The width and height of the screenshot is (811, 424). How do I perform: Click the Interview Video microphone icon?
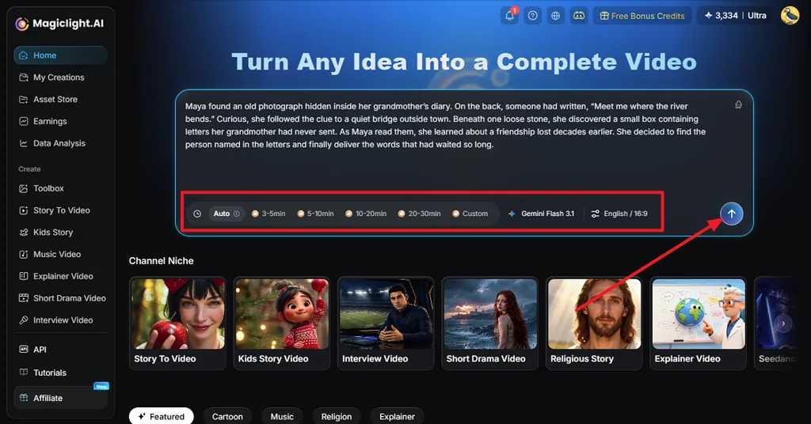coord(23,320)
